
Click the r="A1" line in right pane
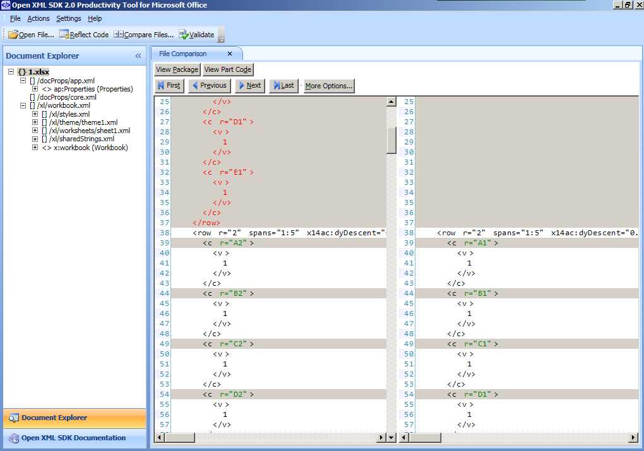tap(527, 243)
